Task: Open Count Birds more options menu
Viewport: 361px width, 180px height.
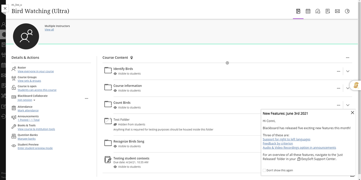Action: [x=339, y=105]
